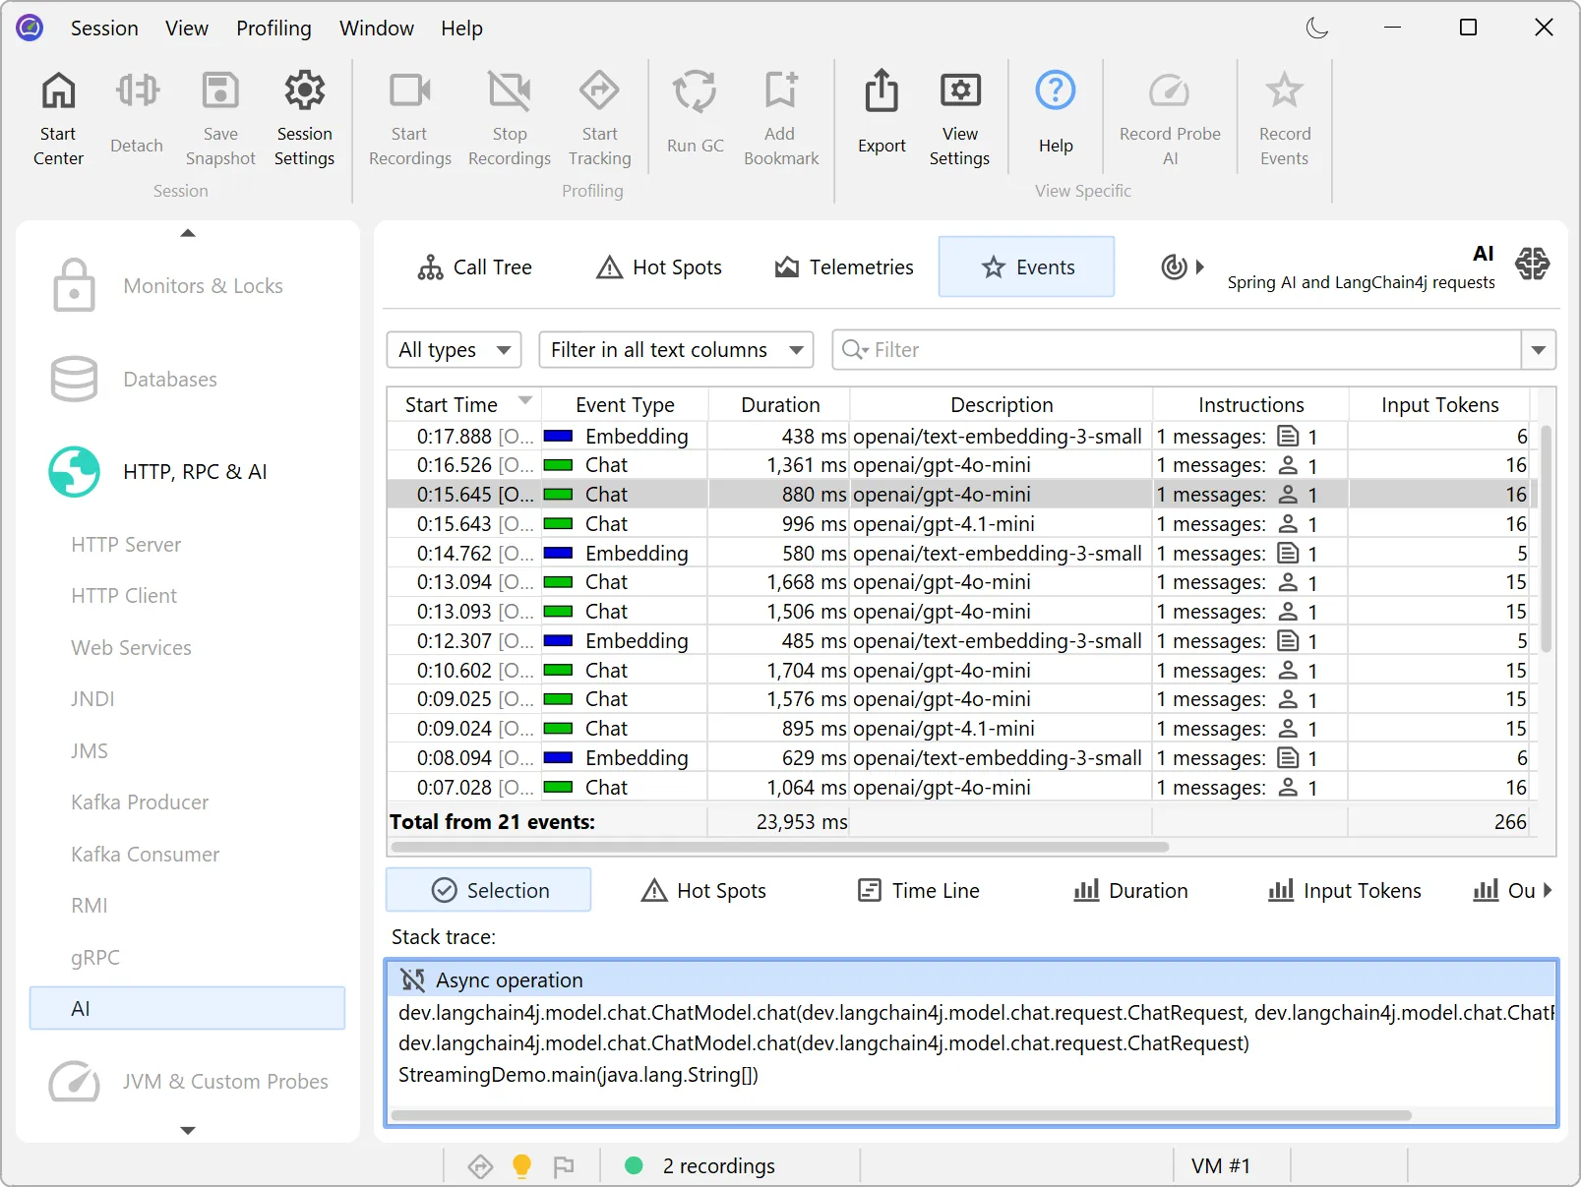Image resolution: width=1581 pixels, height=1187 pixels.
Task: Expand the filter history dropdown arrow
Action: pos(1539,350)
